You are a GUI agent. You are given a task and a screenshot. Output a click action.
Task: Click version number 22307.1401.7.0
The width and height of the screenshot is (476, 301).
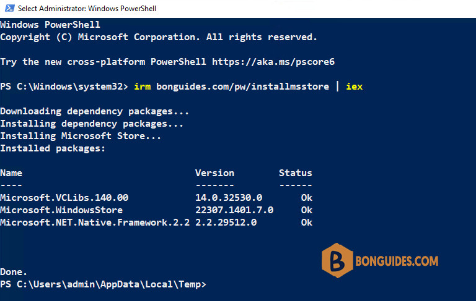coord(234,210)
